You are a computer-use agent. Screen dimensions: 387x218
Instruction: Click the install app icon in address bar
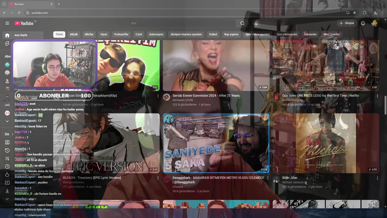point(348,13)
